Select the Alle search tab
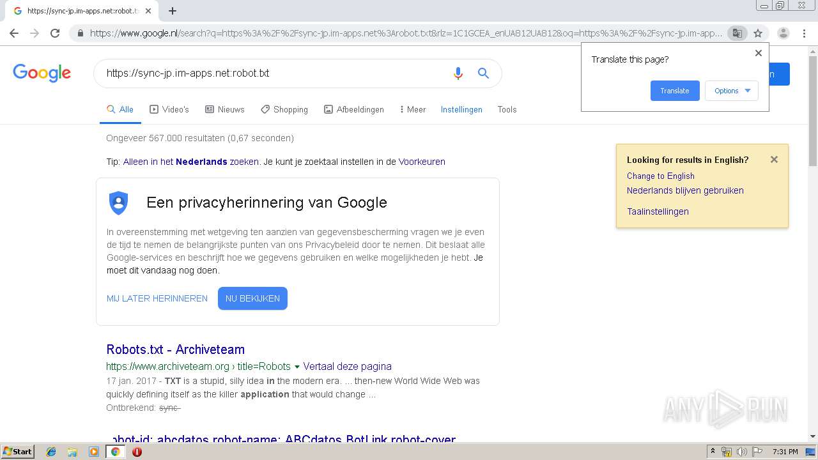The height and width of the screenshot is (460, 818). point(120,109)
